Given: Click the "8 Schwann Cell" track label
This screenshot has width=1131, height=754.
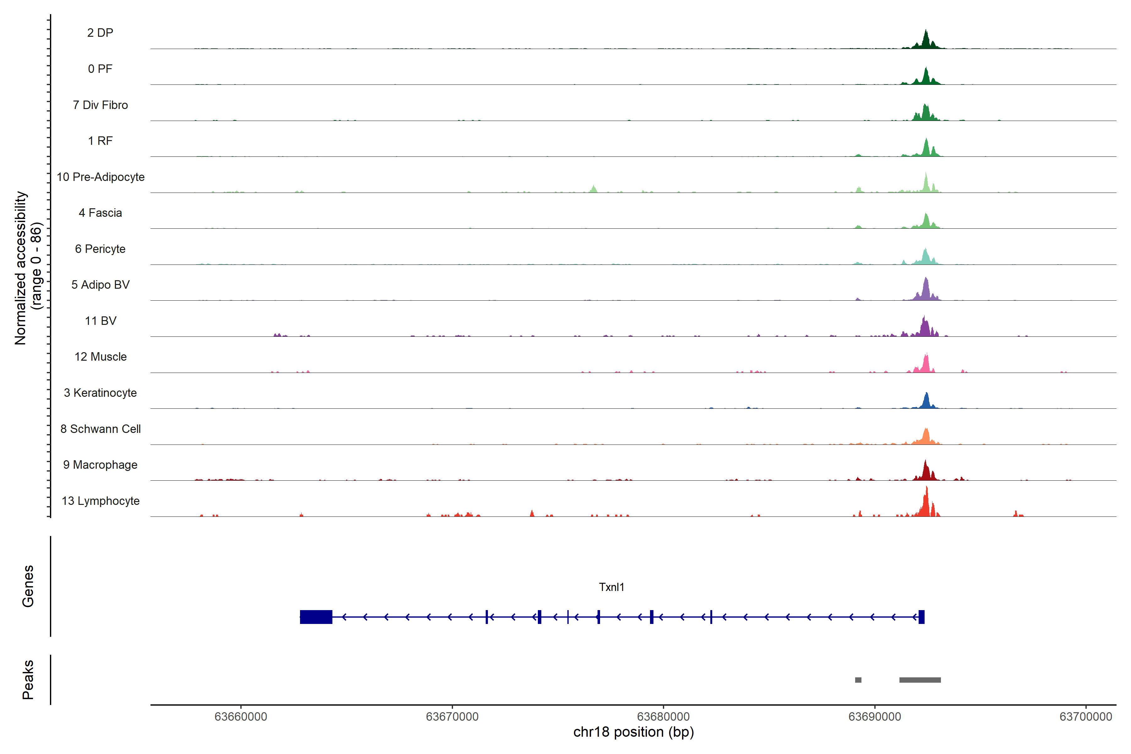Looking at the screenshot, I should [101, 429].
